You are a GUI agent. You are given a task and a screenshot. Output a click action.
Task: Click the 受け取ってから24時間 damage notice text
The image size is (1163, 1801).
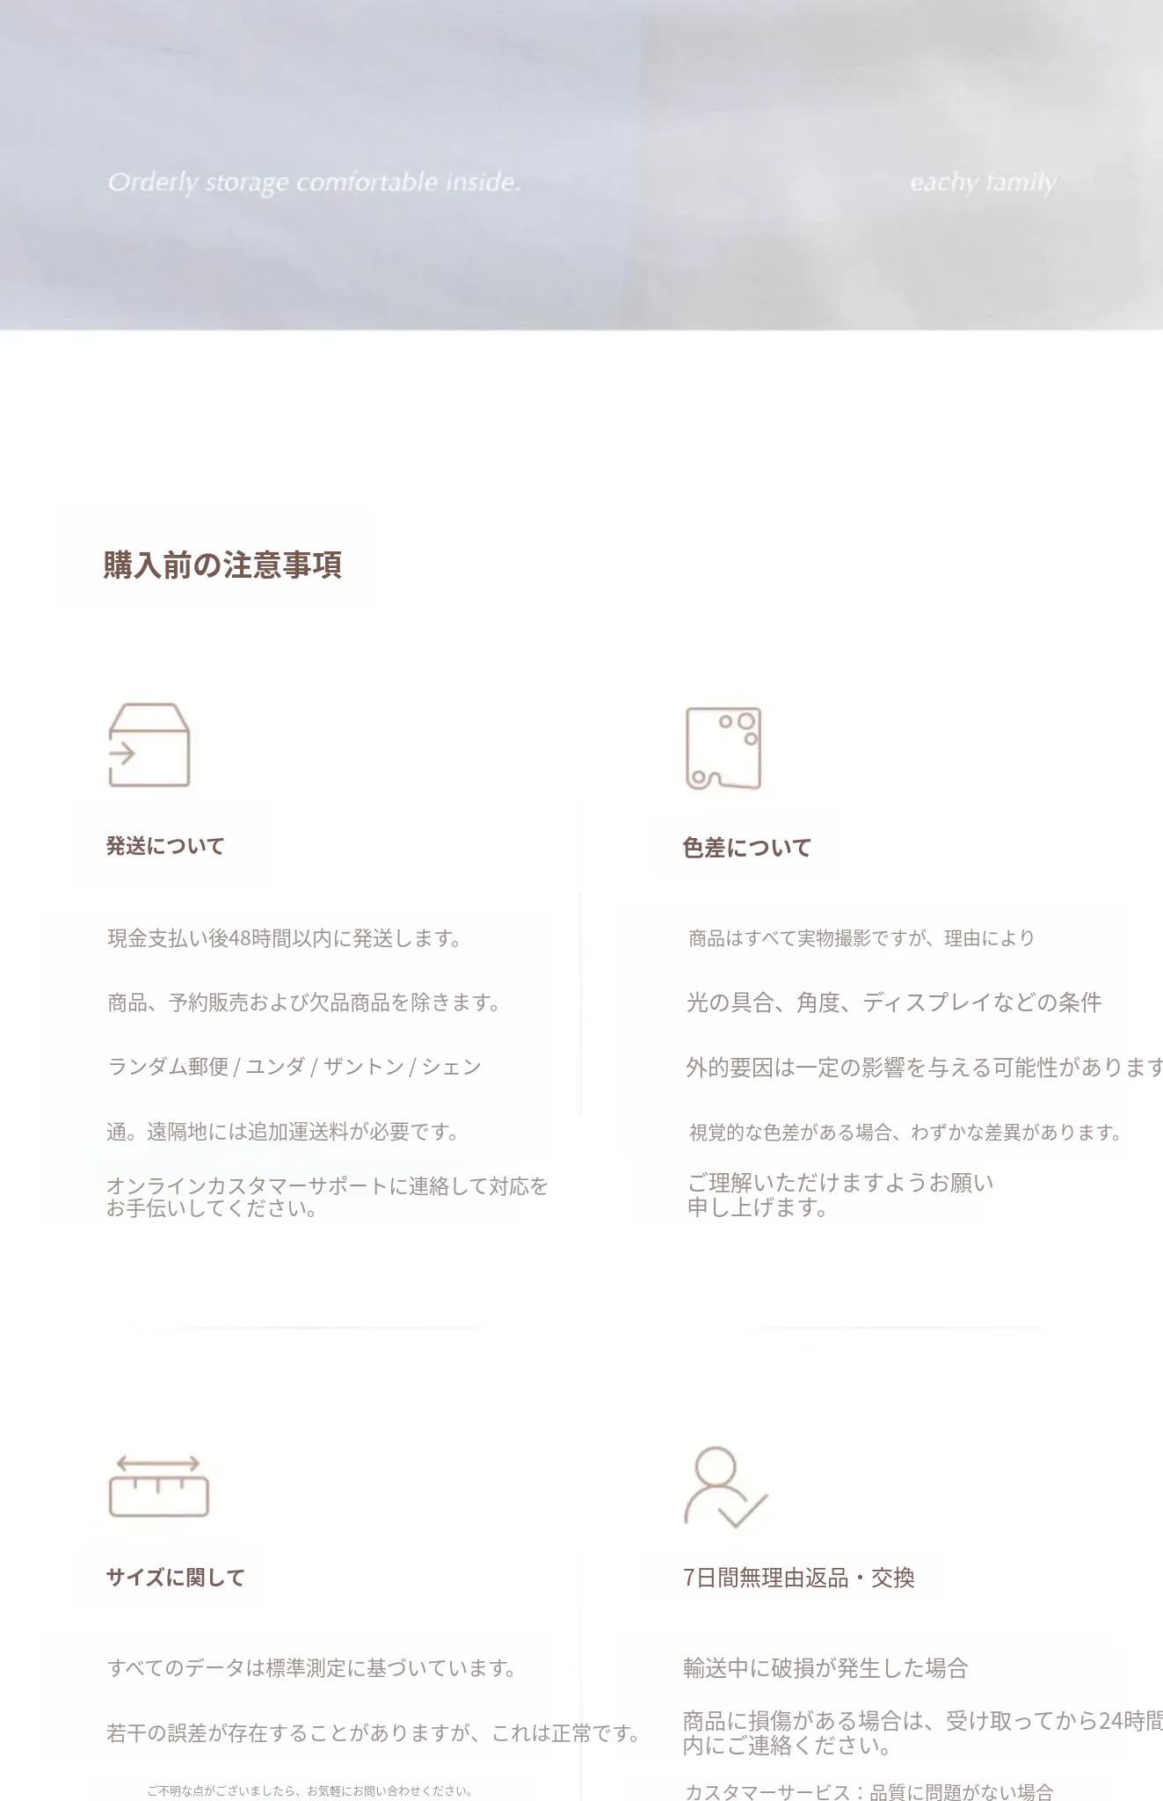921,1732
